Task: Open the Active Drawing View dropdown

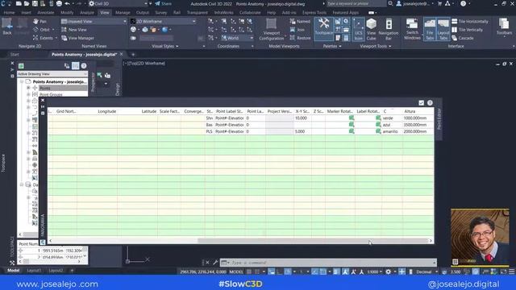Action: pyautogui.click(x=52, y=74)
